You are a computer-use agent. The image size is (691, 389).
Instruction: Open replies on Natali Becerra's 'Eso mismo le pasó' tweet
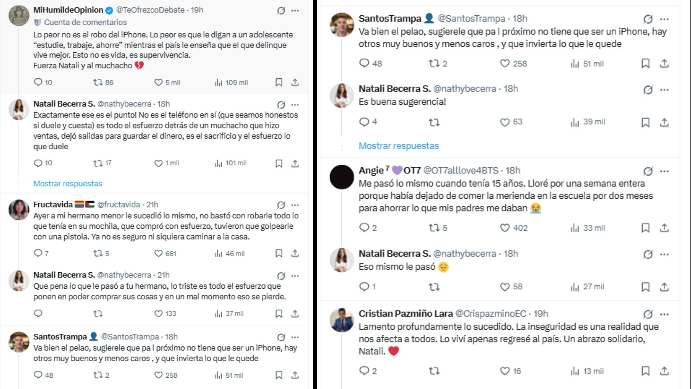364,286
